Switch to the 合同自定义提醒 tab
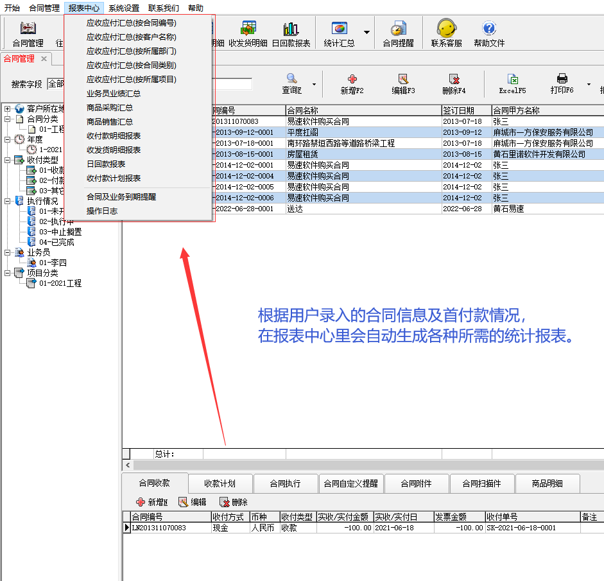 point(351,483)
